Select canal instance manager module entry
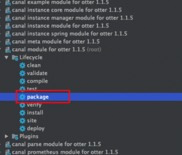 click(73, 18)
